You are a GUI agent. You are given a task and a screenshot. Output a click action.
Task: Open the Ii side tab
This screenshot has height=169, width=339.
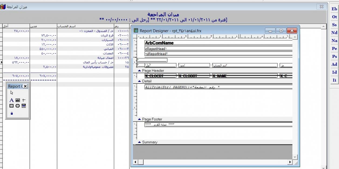[334, 80]
